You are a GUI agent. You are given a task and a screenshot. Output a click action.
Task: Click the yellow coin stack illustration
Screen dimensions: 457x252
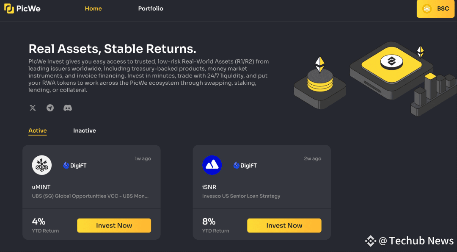[x=320, y=81]
